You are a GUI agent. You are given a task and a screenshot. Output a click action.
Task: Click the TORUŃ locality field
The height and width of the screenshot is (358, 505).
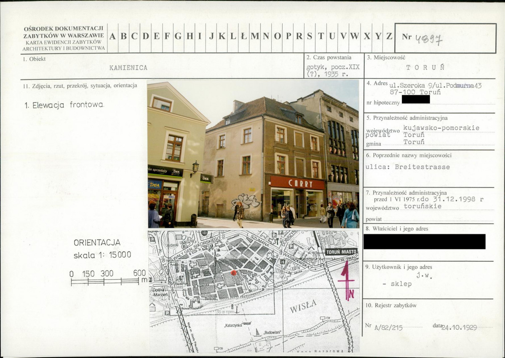coord(425,67)
